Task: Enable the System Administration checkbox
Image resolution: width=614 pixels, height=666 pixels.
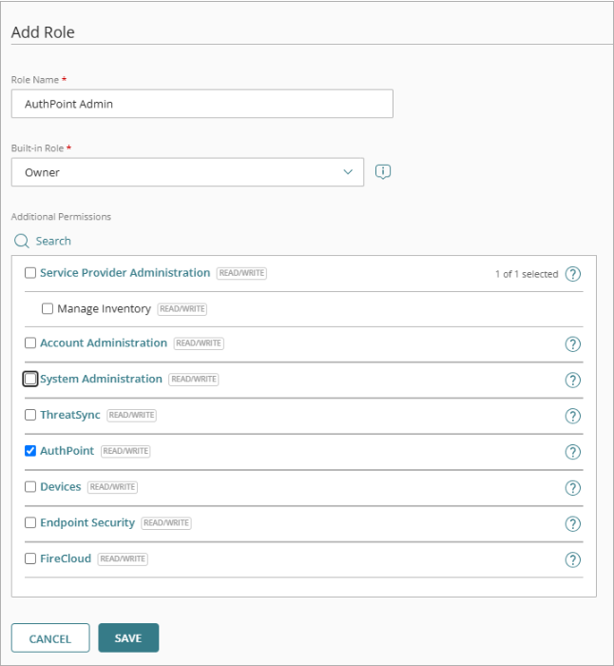Action: [30, 379]
